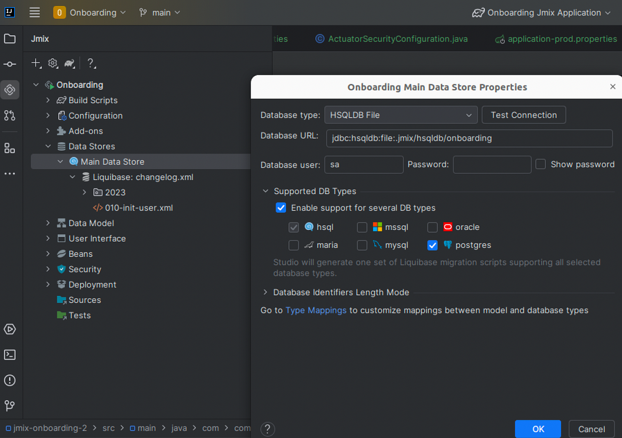Screen dimensions: 622x438
Task: Enable support for several DB types
Action: [281, 208]
